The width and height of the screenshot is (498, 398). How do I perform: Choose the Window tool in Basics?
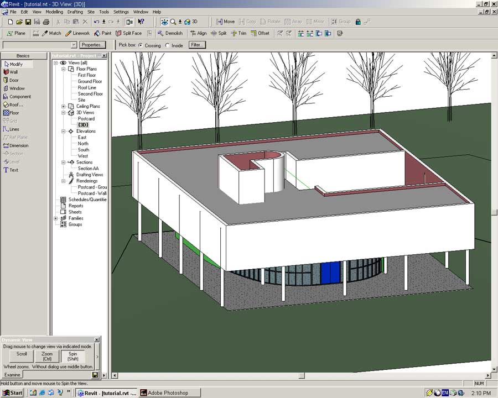click(x=14, y=88)
